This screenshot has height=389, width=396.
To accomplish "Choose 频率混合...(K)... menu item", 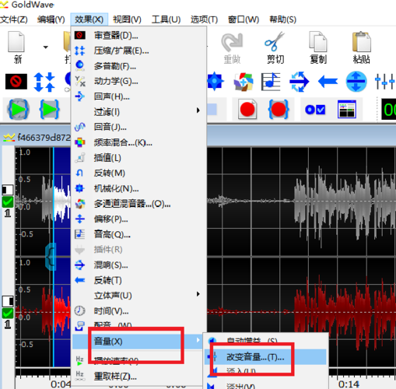I will point(138,142).
